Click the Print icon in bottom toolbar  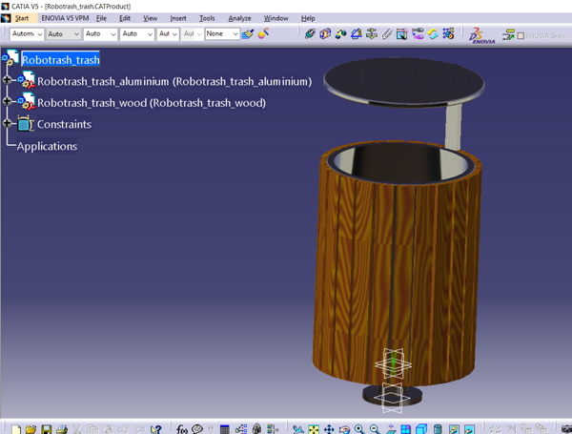(62, 429)
